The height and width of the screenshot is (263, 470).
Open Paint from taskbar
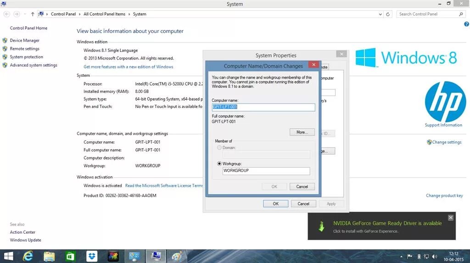pyautogui.click(x=177, y=257)
